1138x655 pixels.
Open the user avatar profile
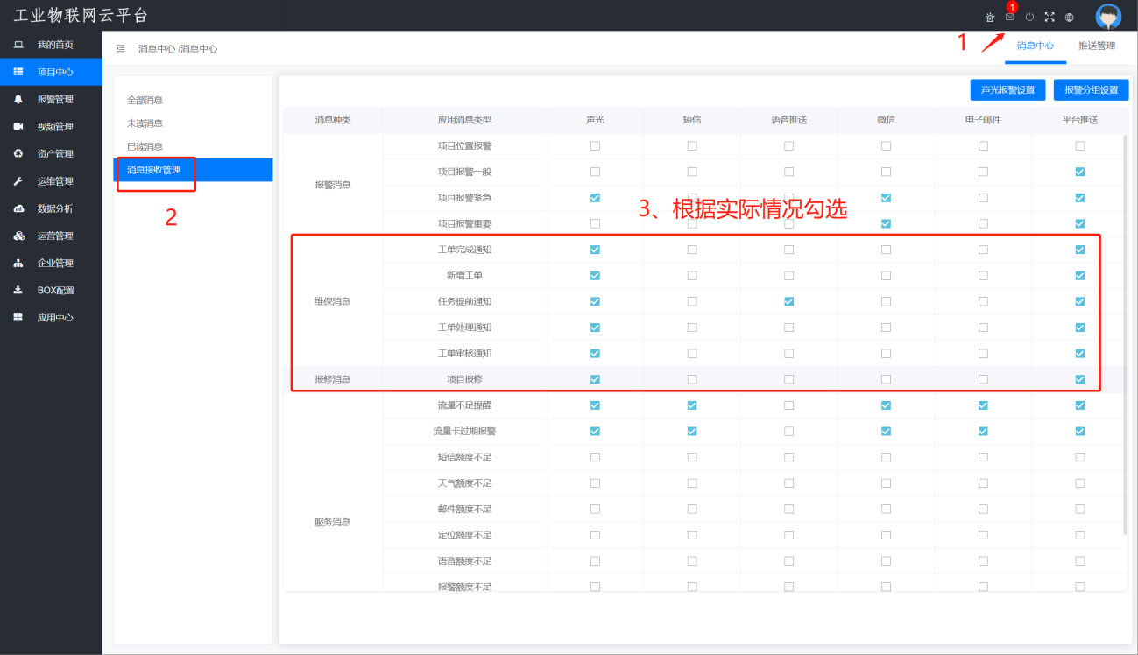click(x=1108, y=16)
